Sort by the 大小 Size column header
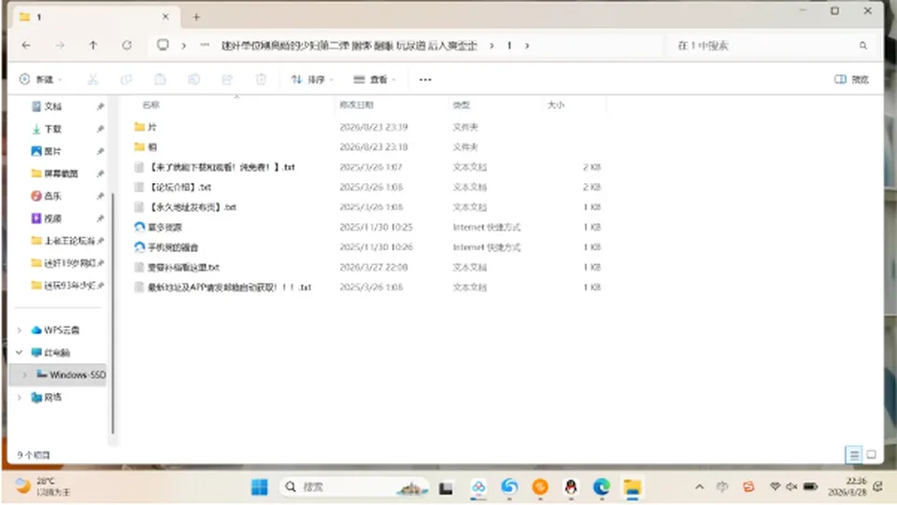Screen dimensions: 897x505 tap(555, 105)
